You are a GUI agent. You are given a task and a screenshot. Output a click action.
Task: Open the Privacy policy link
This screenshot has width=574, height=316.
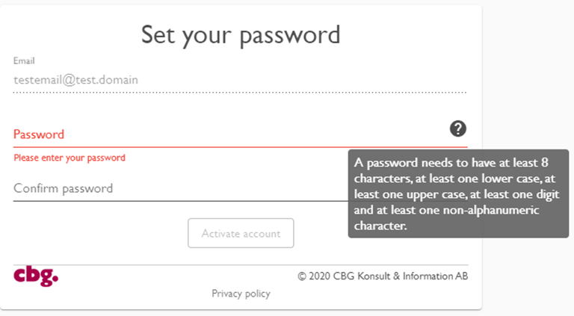(241, 294)
